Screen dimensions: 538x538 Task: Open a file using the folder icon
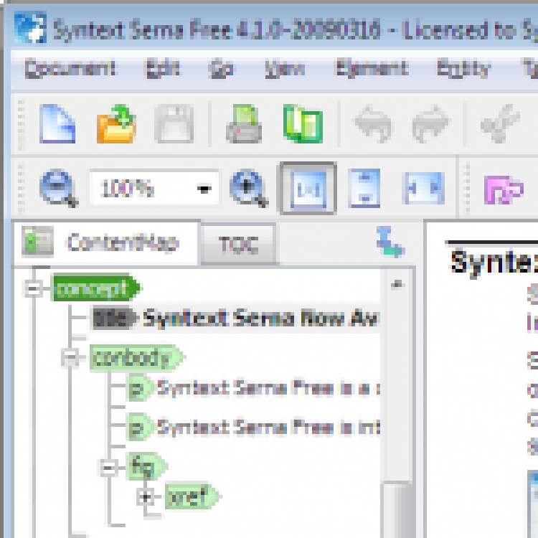(x=116, y=124)
